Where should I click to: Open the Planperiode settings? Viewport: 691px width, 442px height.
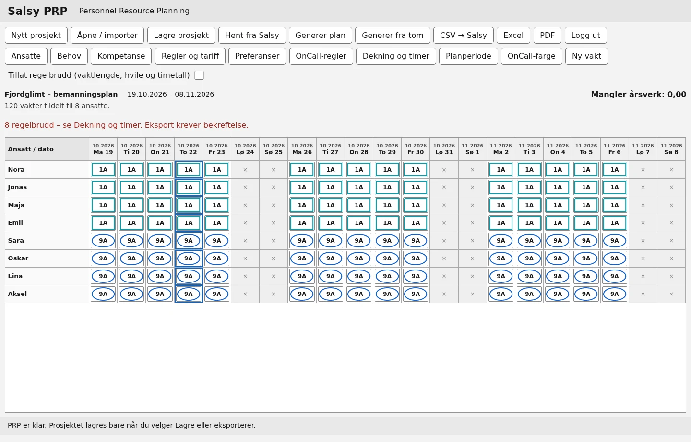[x=468, y=56]
